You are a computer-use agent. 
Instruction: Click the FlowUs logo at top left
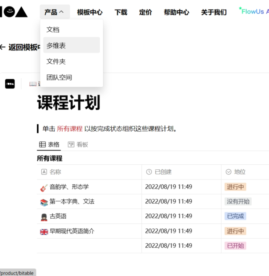pyautogui.click(x=14, y=12)
